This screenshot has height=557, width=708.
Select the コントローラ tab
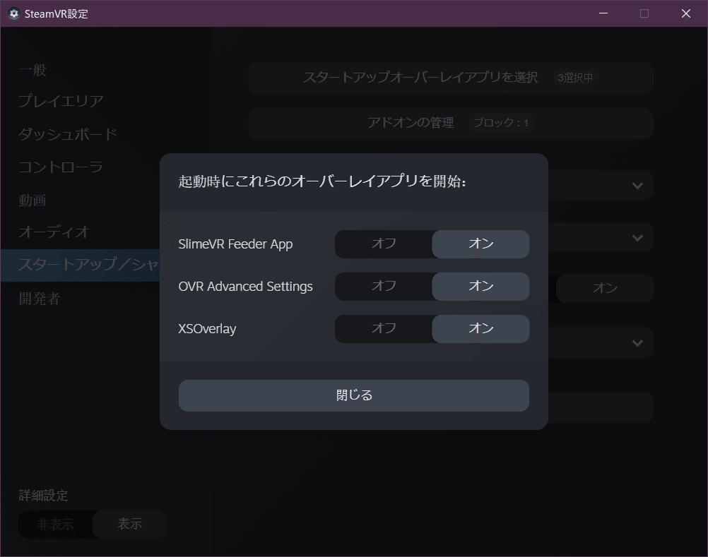tap(61, 167)
